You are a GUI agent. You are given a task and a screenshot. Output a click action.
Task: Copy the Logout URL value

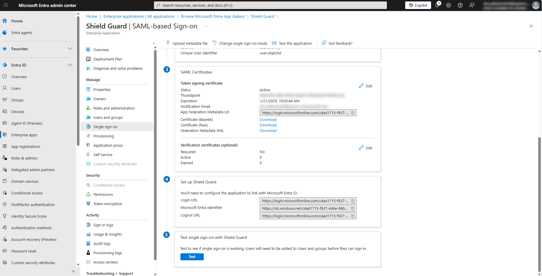click(353, 216)
